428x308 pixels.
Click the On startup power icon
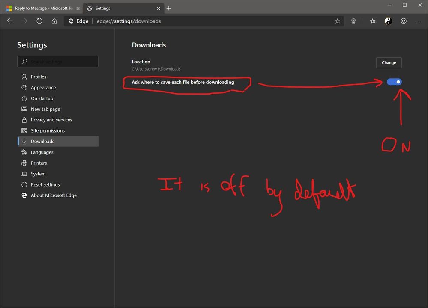24,98
